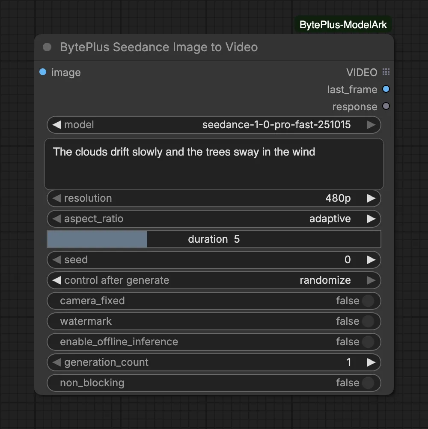Collapse node using the gray title dot
The height and width of the screenshot is (429, 428).
[x=47, y=47]
